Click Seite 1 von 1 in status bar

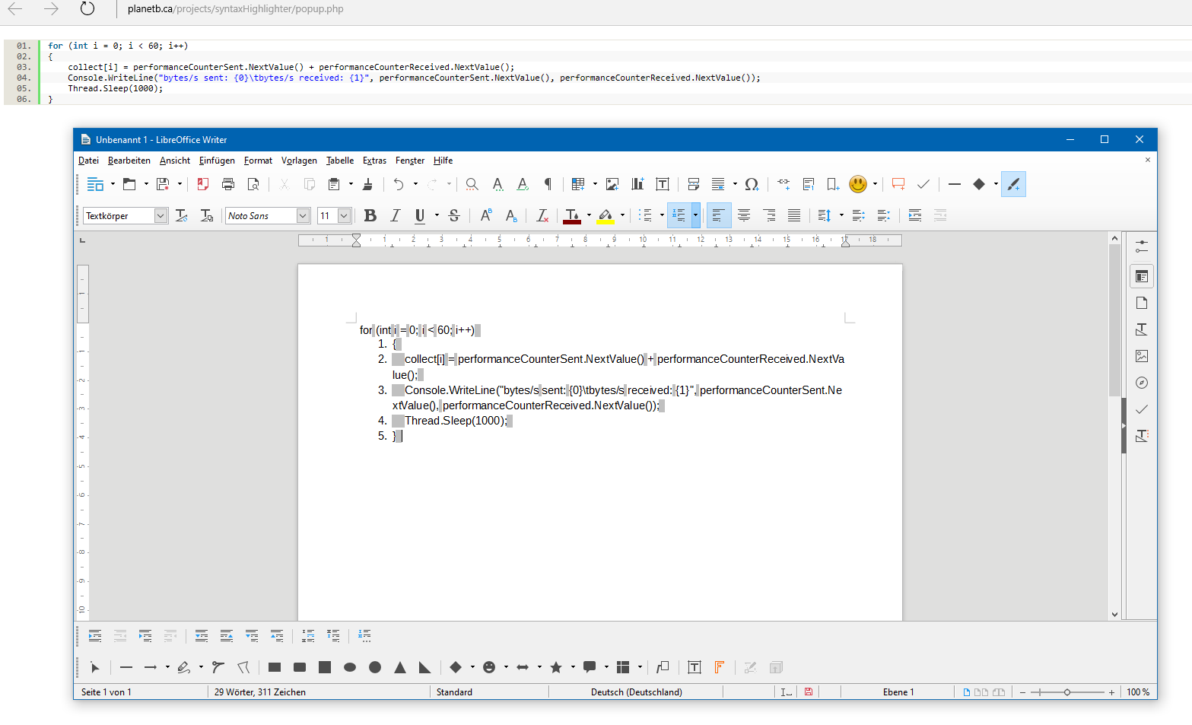point(106,692)
